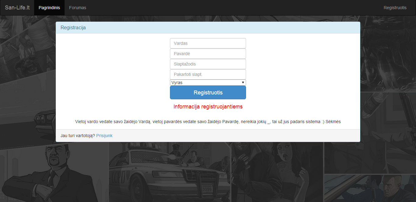Open the Vyras gender dropdown
This screenshot has width=416, height=202.
[208, 83]
